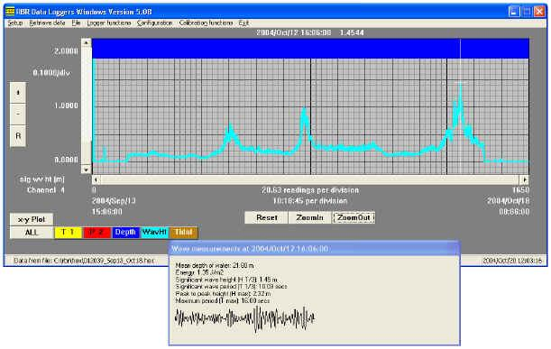
Task: Open the Retrieve data menu
Action: (47, 23)
